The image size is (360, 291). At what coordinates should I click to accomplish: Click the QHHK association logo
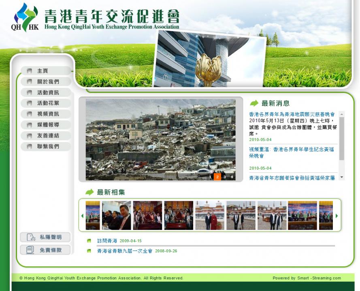(25, 17)
